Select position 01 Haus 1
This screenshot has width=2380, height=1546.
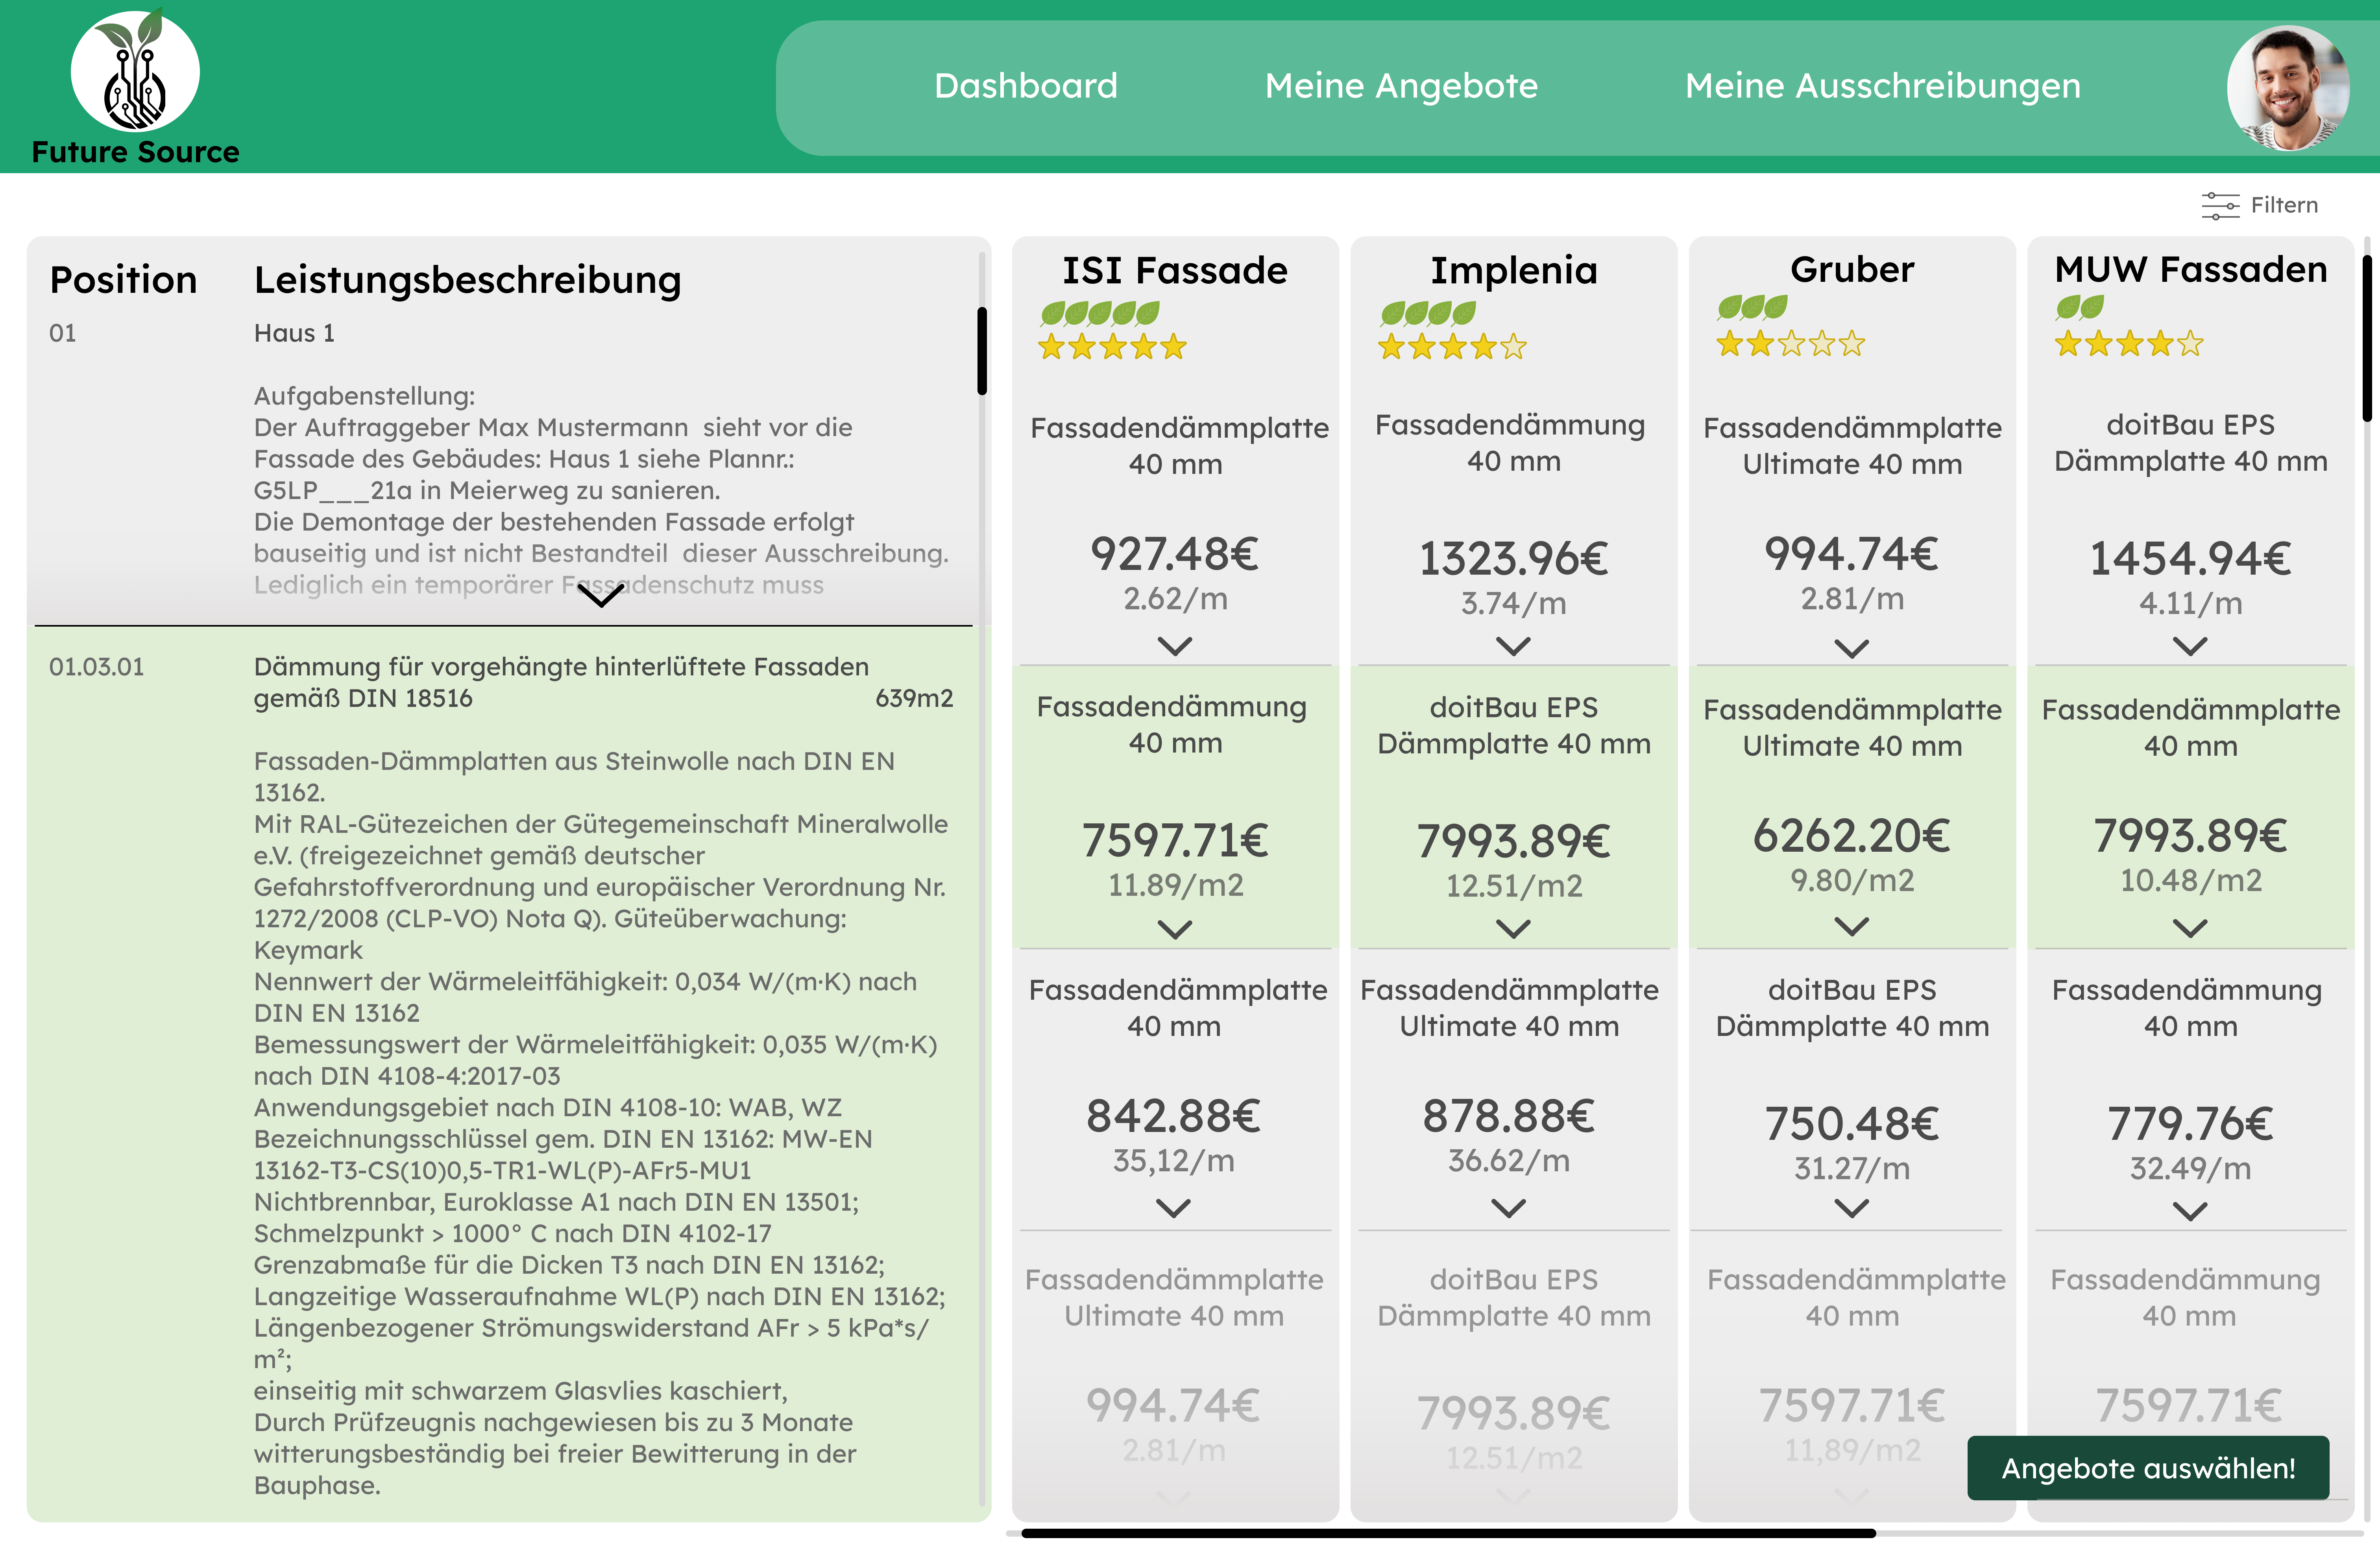coord(508,431)
